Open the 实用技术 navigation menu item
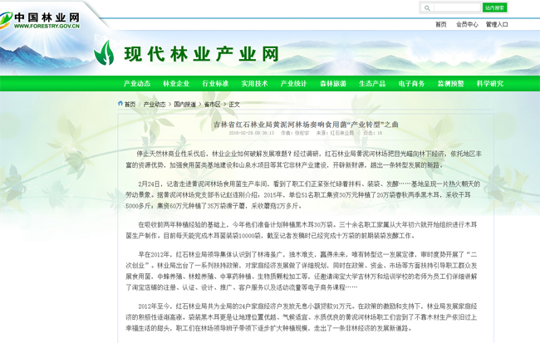This screenshot has height=343, width=540. (x=254, y=84)
